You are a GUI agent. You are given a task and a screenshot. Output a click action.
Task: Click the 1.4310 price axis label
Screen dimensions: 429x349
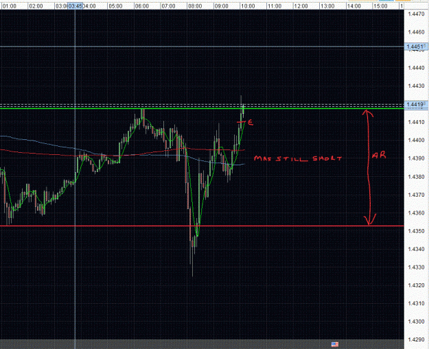click(416, 303)
